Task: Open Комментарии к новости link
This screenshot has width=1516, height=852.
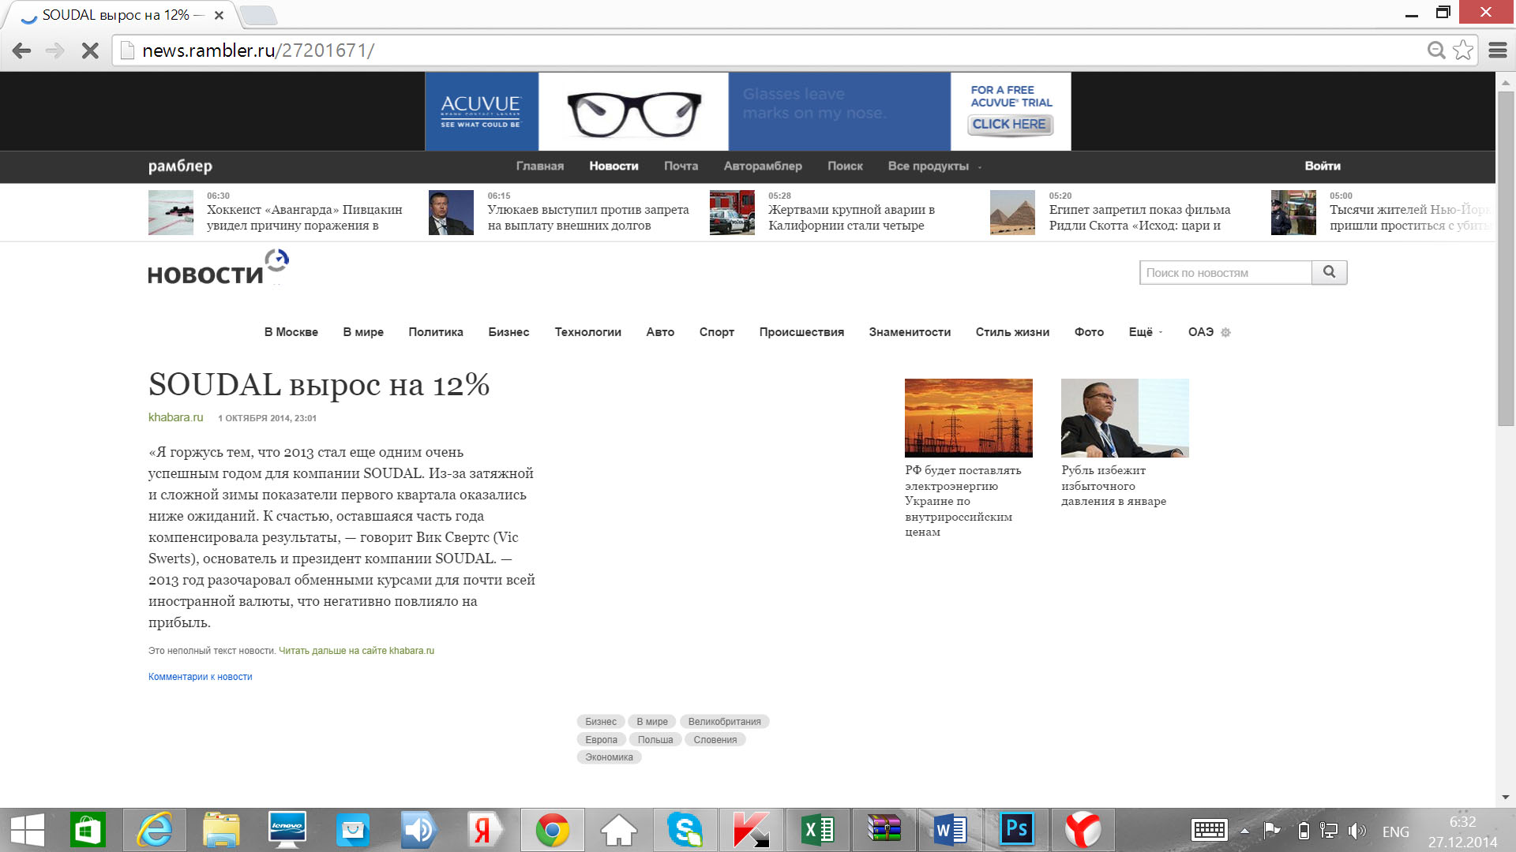Action: click(x=201, y=677)
